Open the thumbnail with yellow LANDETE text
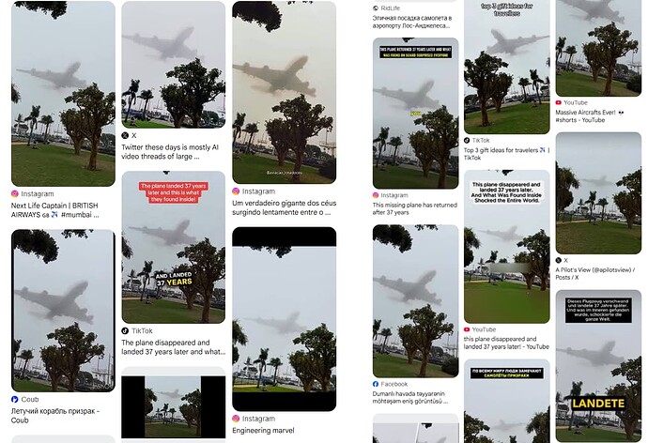 [598, 366]
